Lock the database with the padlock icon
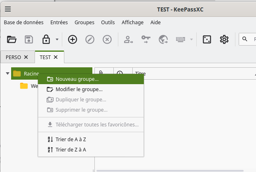Image resolution: width=256 pixels, height=172 pixels. tap(46, 39)
